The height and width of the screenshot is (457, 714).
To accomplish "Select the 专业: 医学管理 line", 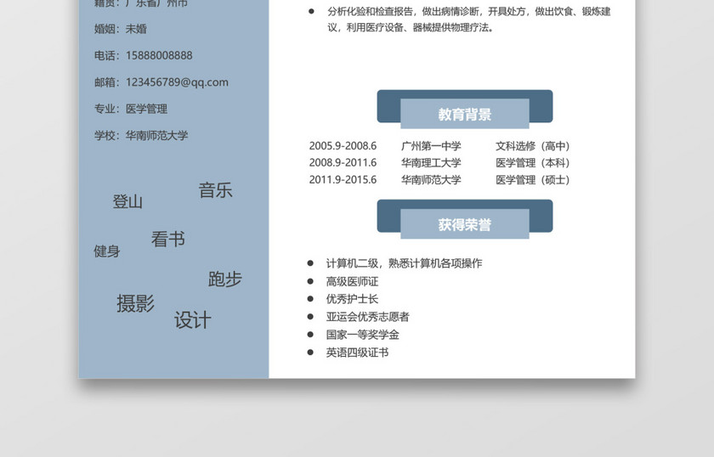I will (x=131, y=109).
